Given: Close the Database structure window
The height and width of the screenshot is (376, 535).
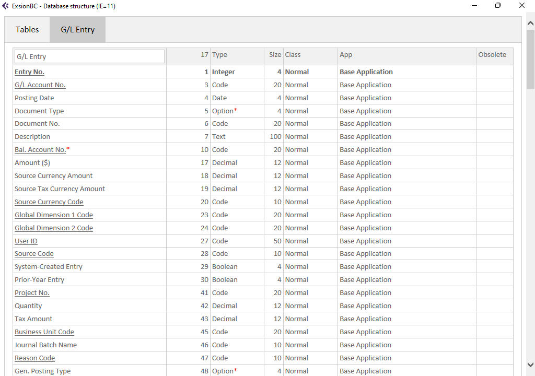Looking at the screenshot, I should tap(522, 5).
